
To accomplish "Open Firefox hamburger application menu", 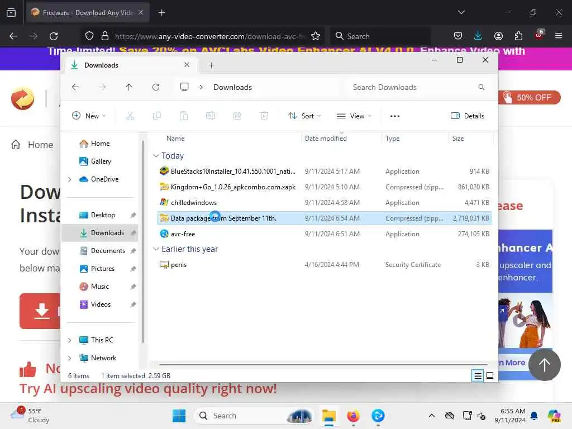I will 559,36.
